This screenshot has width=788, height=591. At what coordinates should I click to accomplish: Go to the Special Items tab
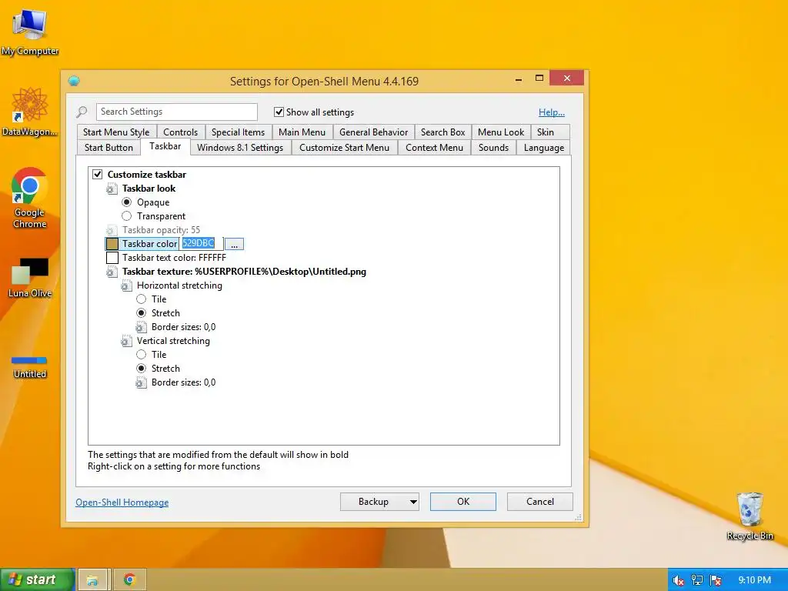coord(238,132)
